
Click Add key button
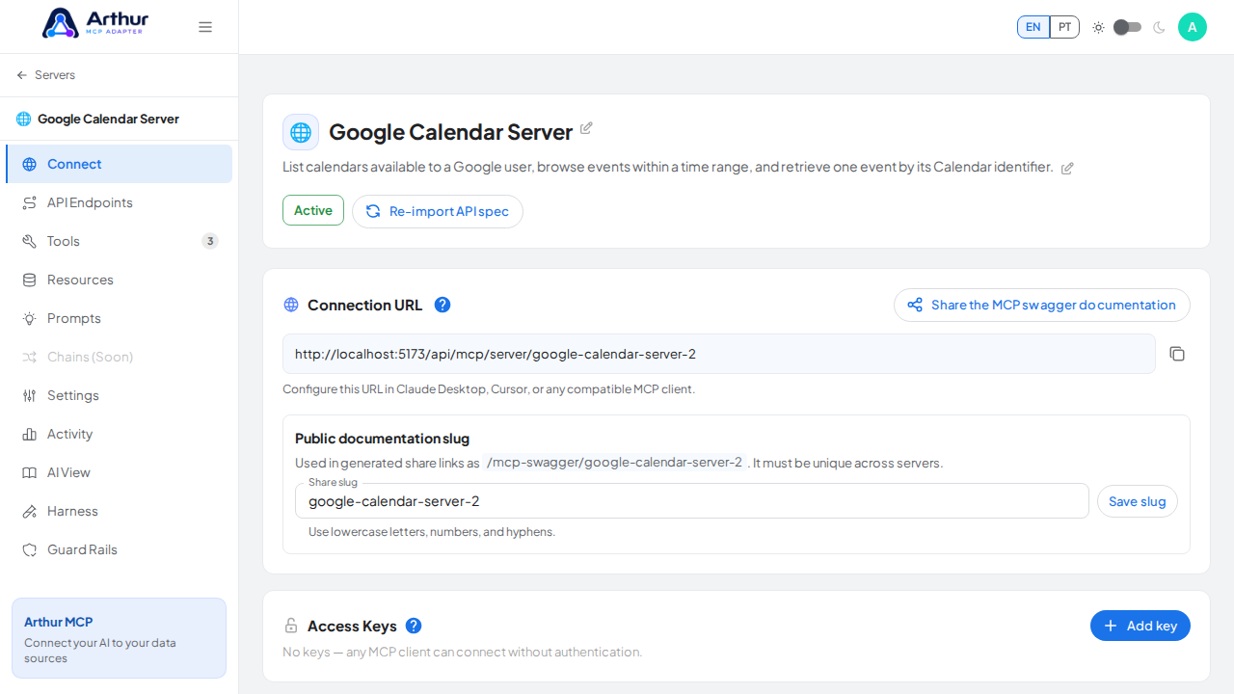[1140, 626]
